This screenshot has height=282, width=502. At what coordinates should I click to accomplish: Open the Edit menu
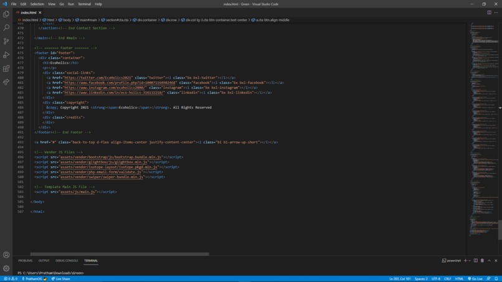pos(23,4)
